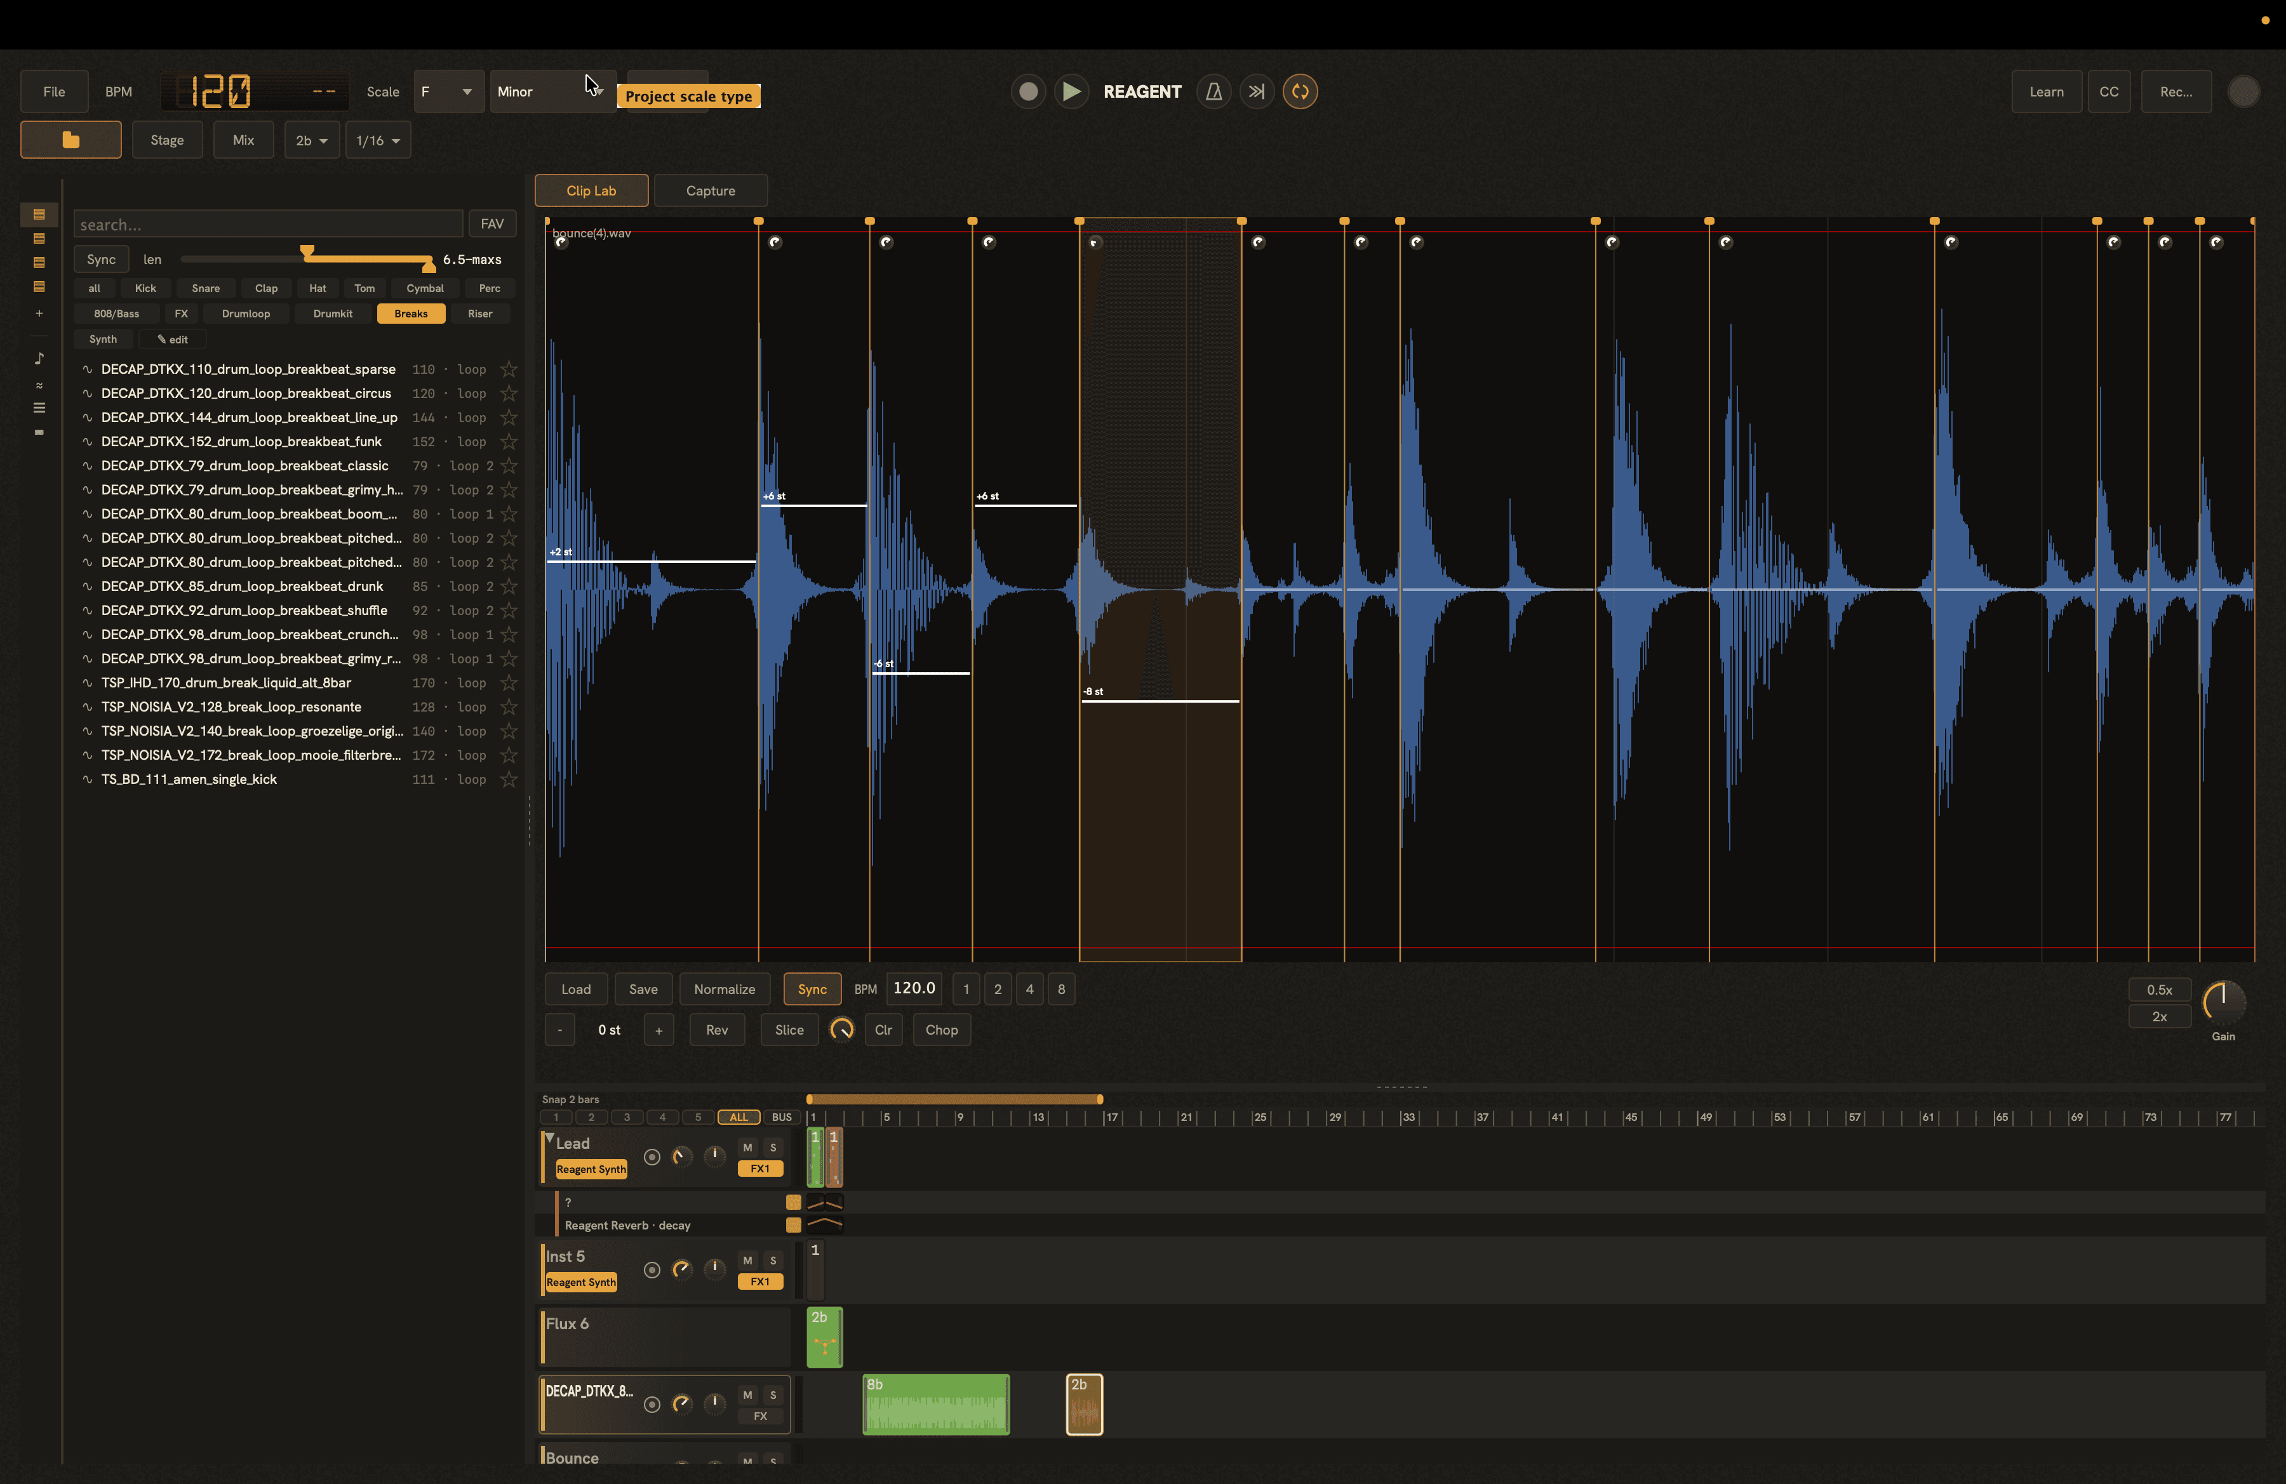The width and height of the screenshot is (2286, 1484).
Task: Select the Drumloop category filter
Action: (246, 313)
